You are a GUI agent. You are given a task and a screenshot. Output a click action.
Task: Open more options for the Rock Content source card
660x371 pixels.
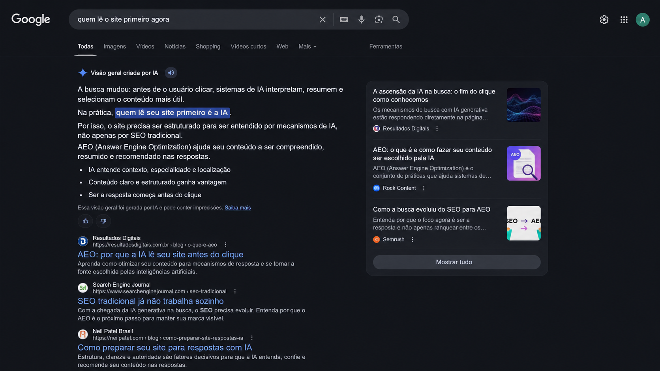(x=424, y=188)
